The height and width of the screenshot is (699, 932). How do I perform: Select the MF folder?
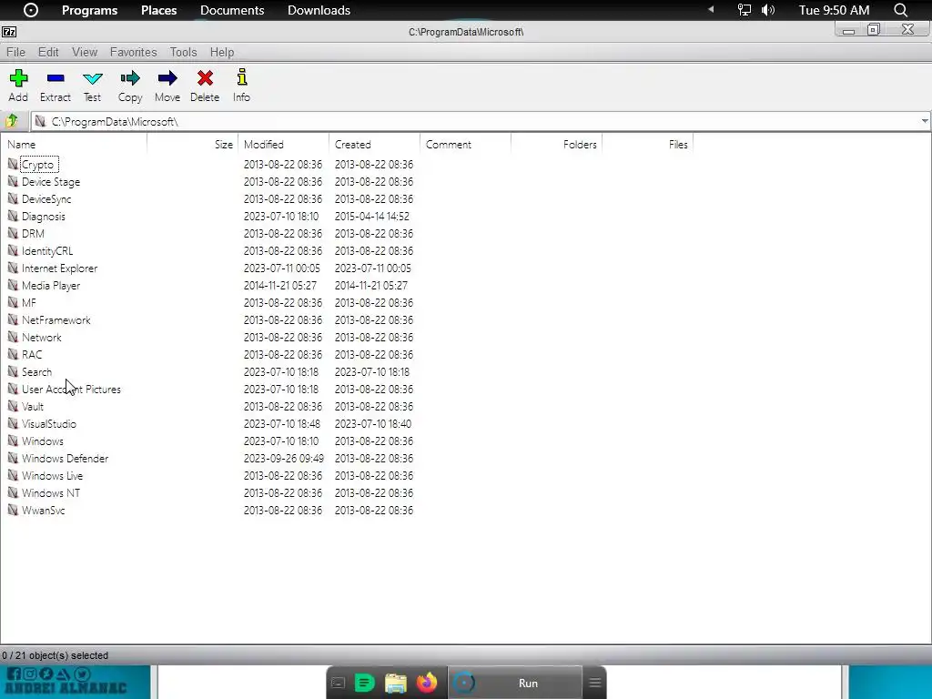29,302
